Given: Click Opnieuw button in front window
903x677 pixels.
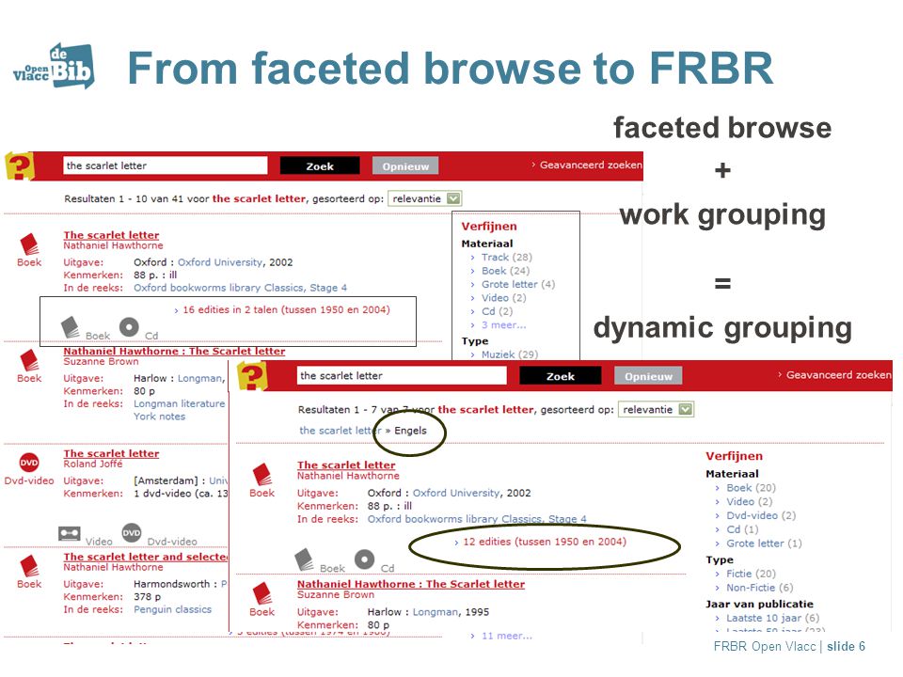Looking at the screenshot, I should click(x=648, y=376).
